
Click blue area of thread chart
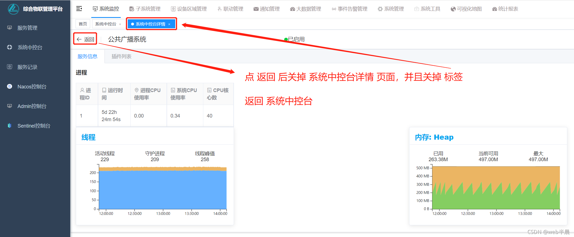point(163,190)
